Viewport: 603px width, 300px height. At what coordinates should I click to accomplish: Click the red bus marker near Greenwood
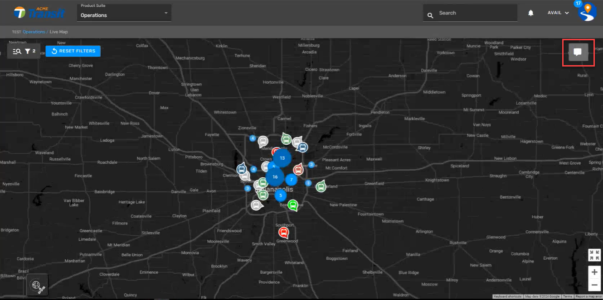tap(283, 233)
